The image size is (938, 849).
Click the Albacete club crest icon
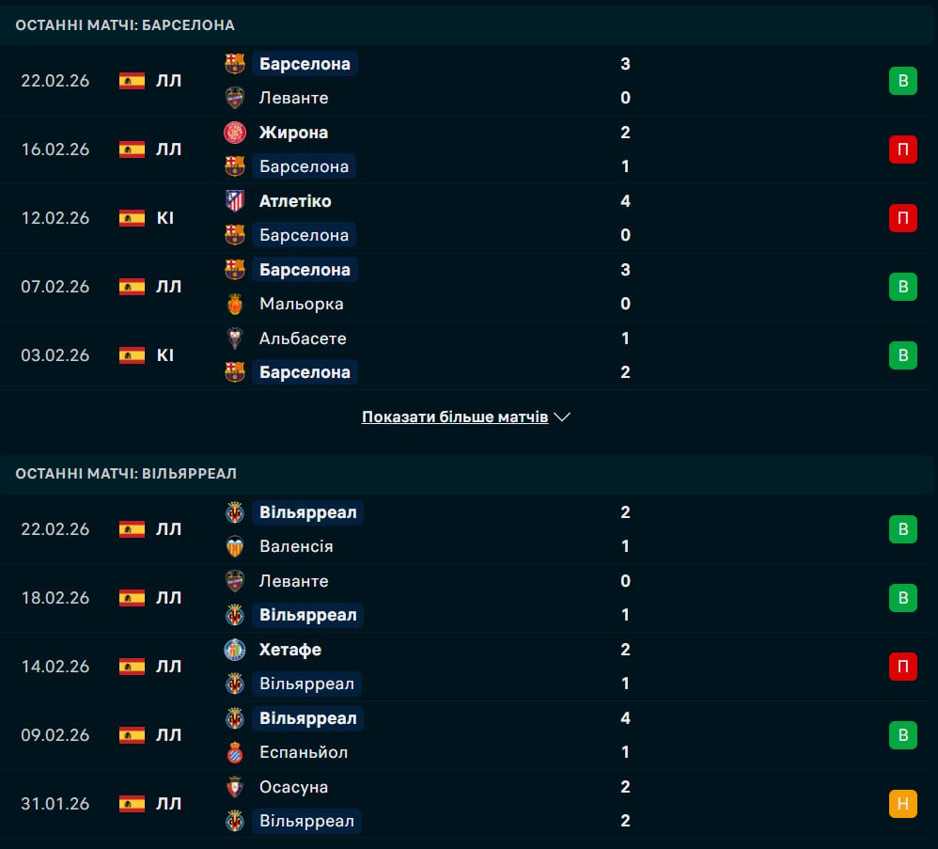click(x=234, y=338)
